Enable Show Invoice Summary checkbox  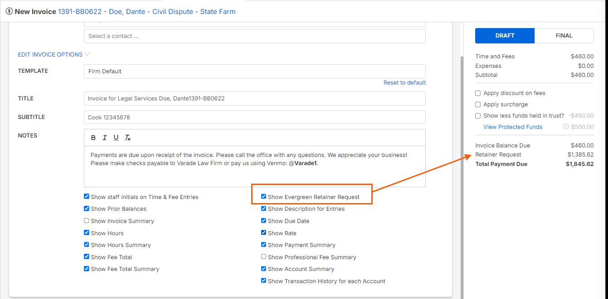[87, 221]
